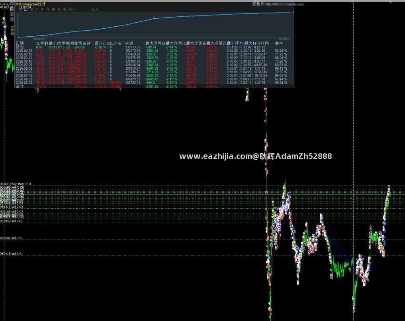Click balance value 133459.61

pyautogui.click(x=133, y=54)
